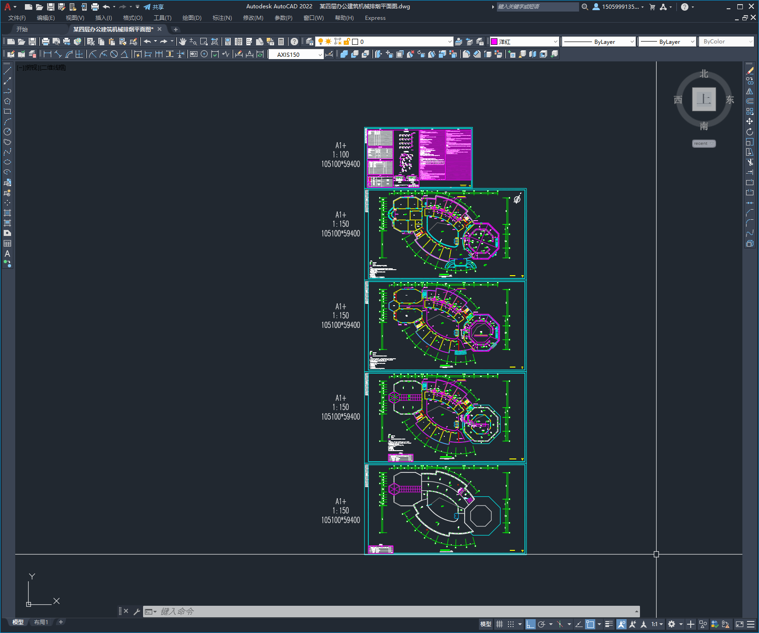Click the 上 face of the ViewCube
The width and height of the screenshot is (759, 633).
704,99
